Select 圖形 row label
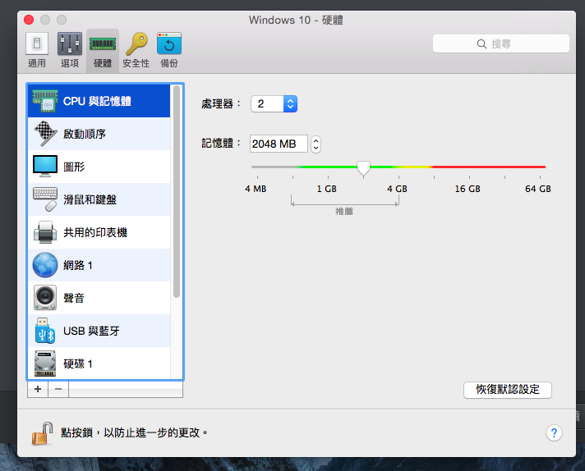Viewport: 585px width, 471px height. point(74,167)
